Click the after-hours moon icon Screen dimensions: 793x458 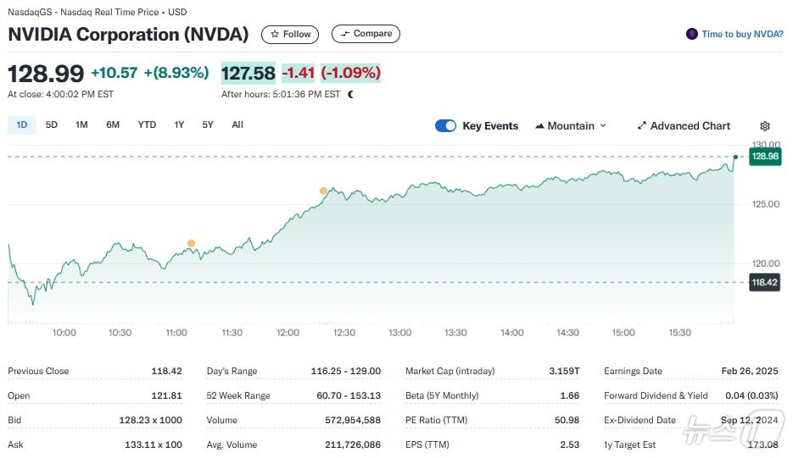351,94
